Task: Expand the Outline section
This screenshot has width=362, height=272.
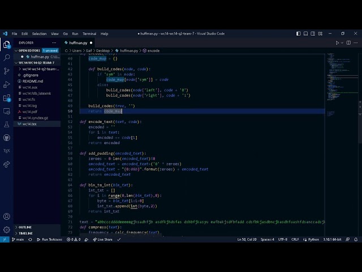Action: click(37, 227)
